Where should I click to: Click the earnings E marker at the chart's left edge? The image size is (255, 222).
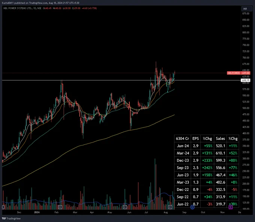coord(3,207)
